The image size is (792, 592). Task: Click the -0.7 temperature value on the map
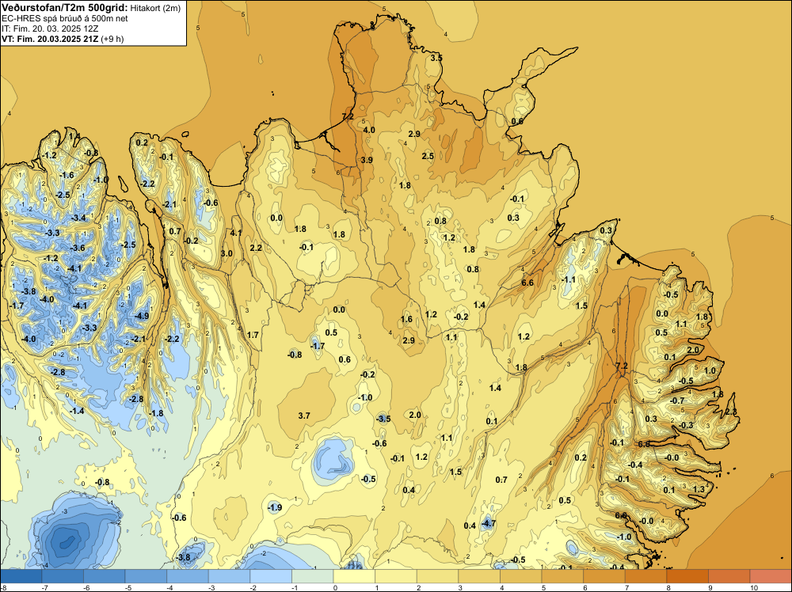pyautogui.click(x=677, y=400)
